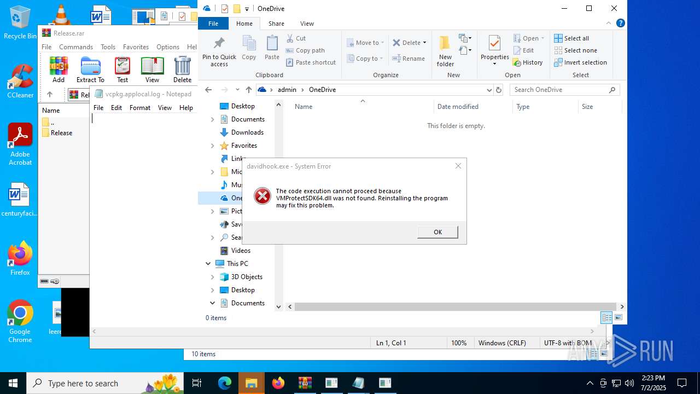Refresh the OneDrive folder view
This screenshot has height=394, width=700.
pos(498,90)
